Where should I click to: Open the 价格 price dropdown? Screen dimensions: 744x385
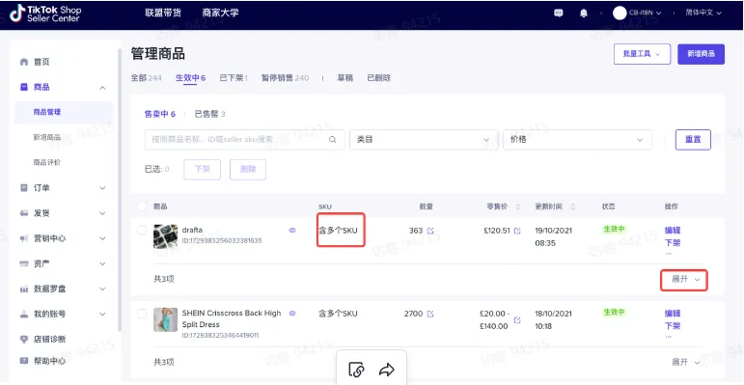[x=577, y=140]
